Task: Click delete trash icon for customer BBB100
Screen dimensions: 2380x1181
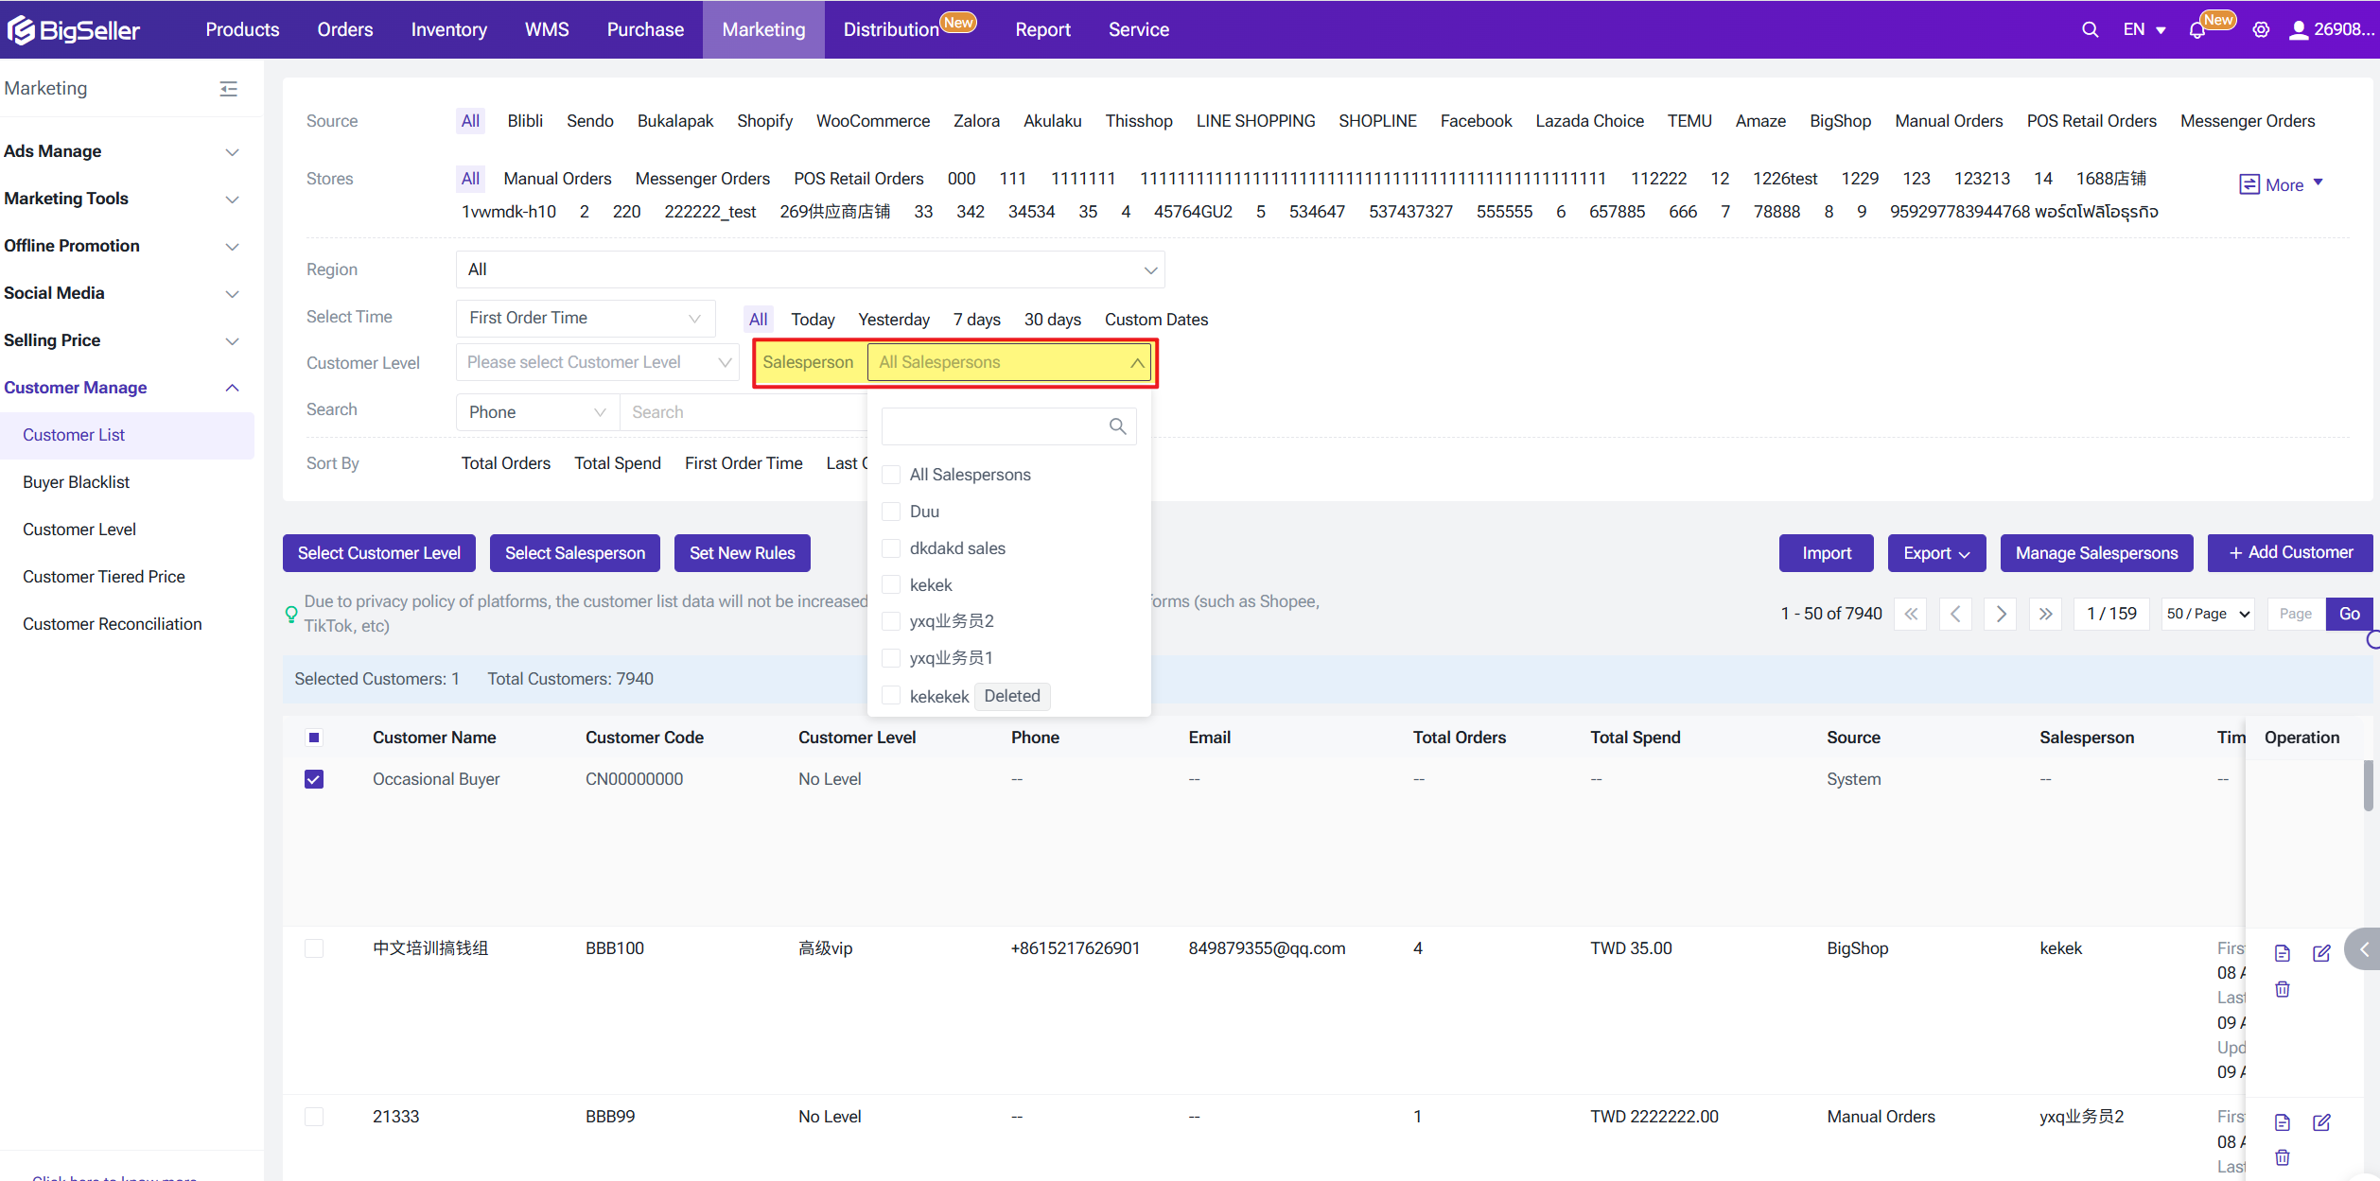Action: (x=2282, y=989)
